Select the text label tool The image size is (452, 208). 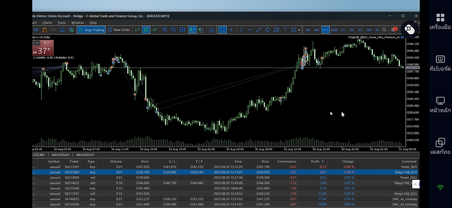coord(285,30)
